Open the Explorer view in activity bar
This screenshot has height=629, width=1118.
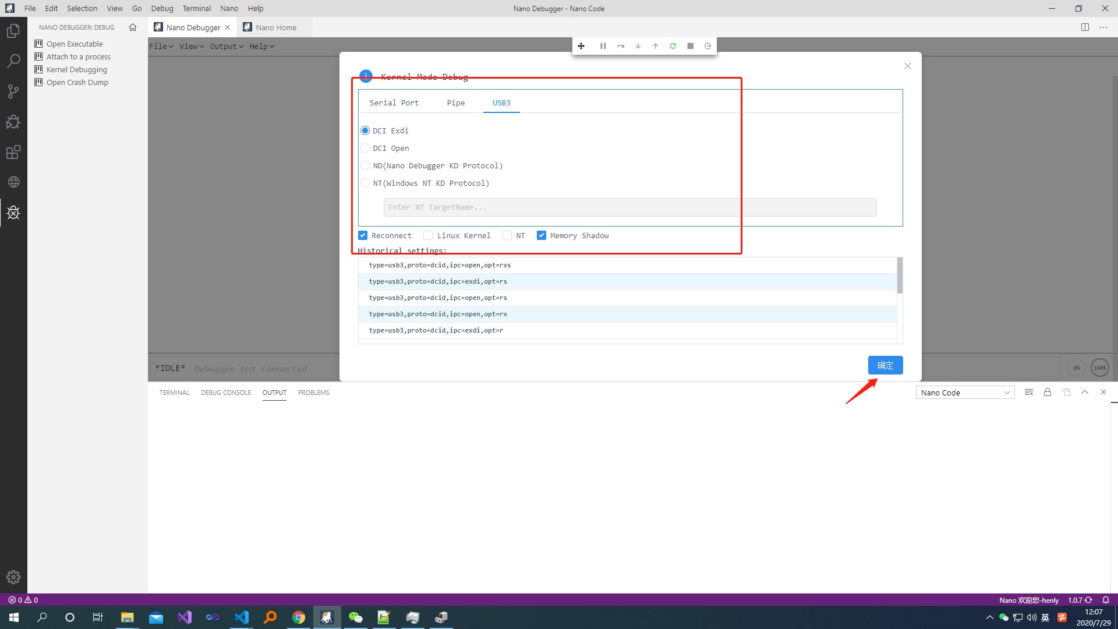[13, 31]
